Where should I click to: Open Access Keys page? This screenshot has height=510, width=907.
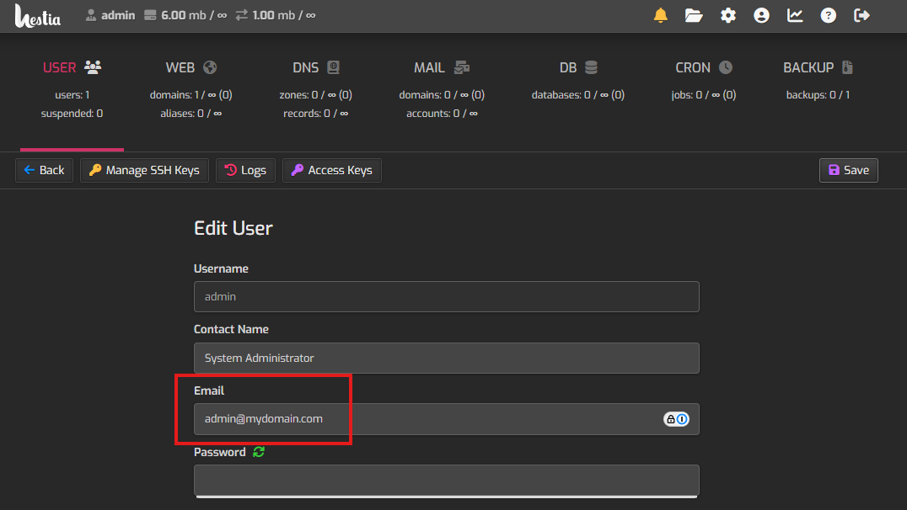(x=331, y=170)
